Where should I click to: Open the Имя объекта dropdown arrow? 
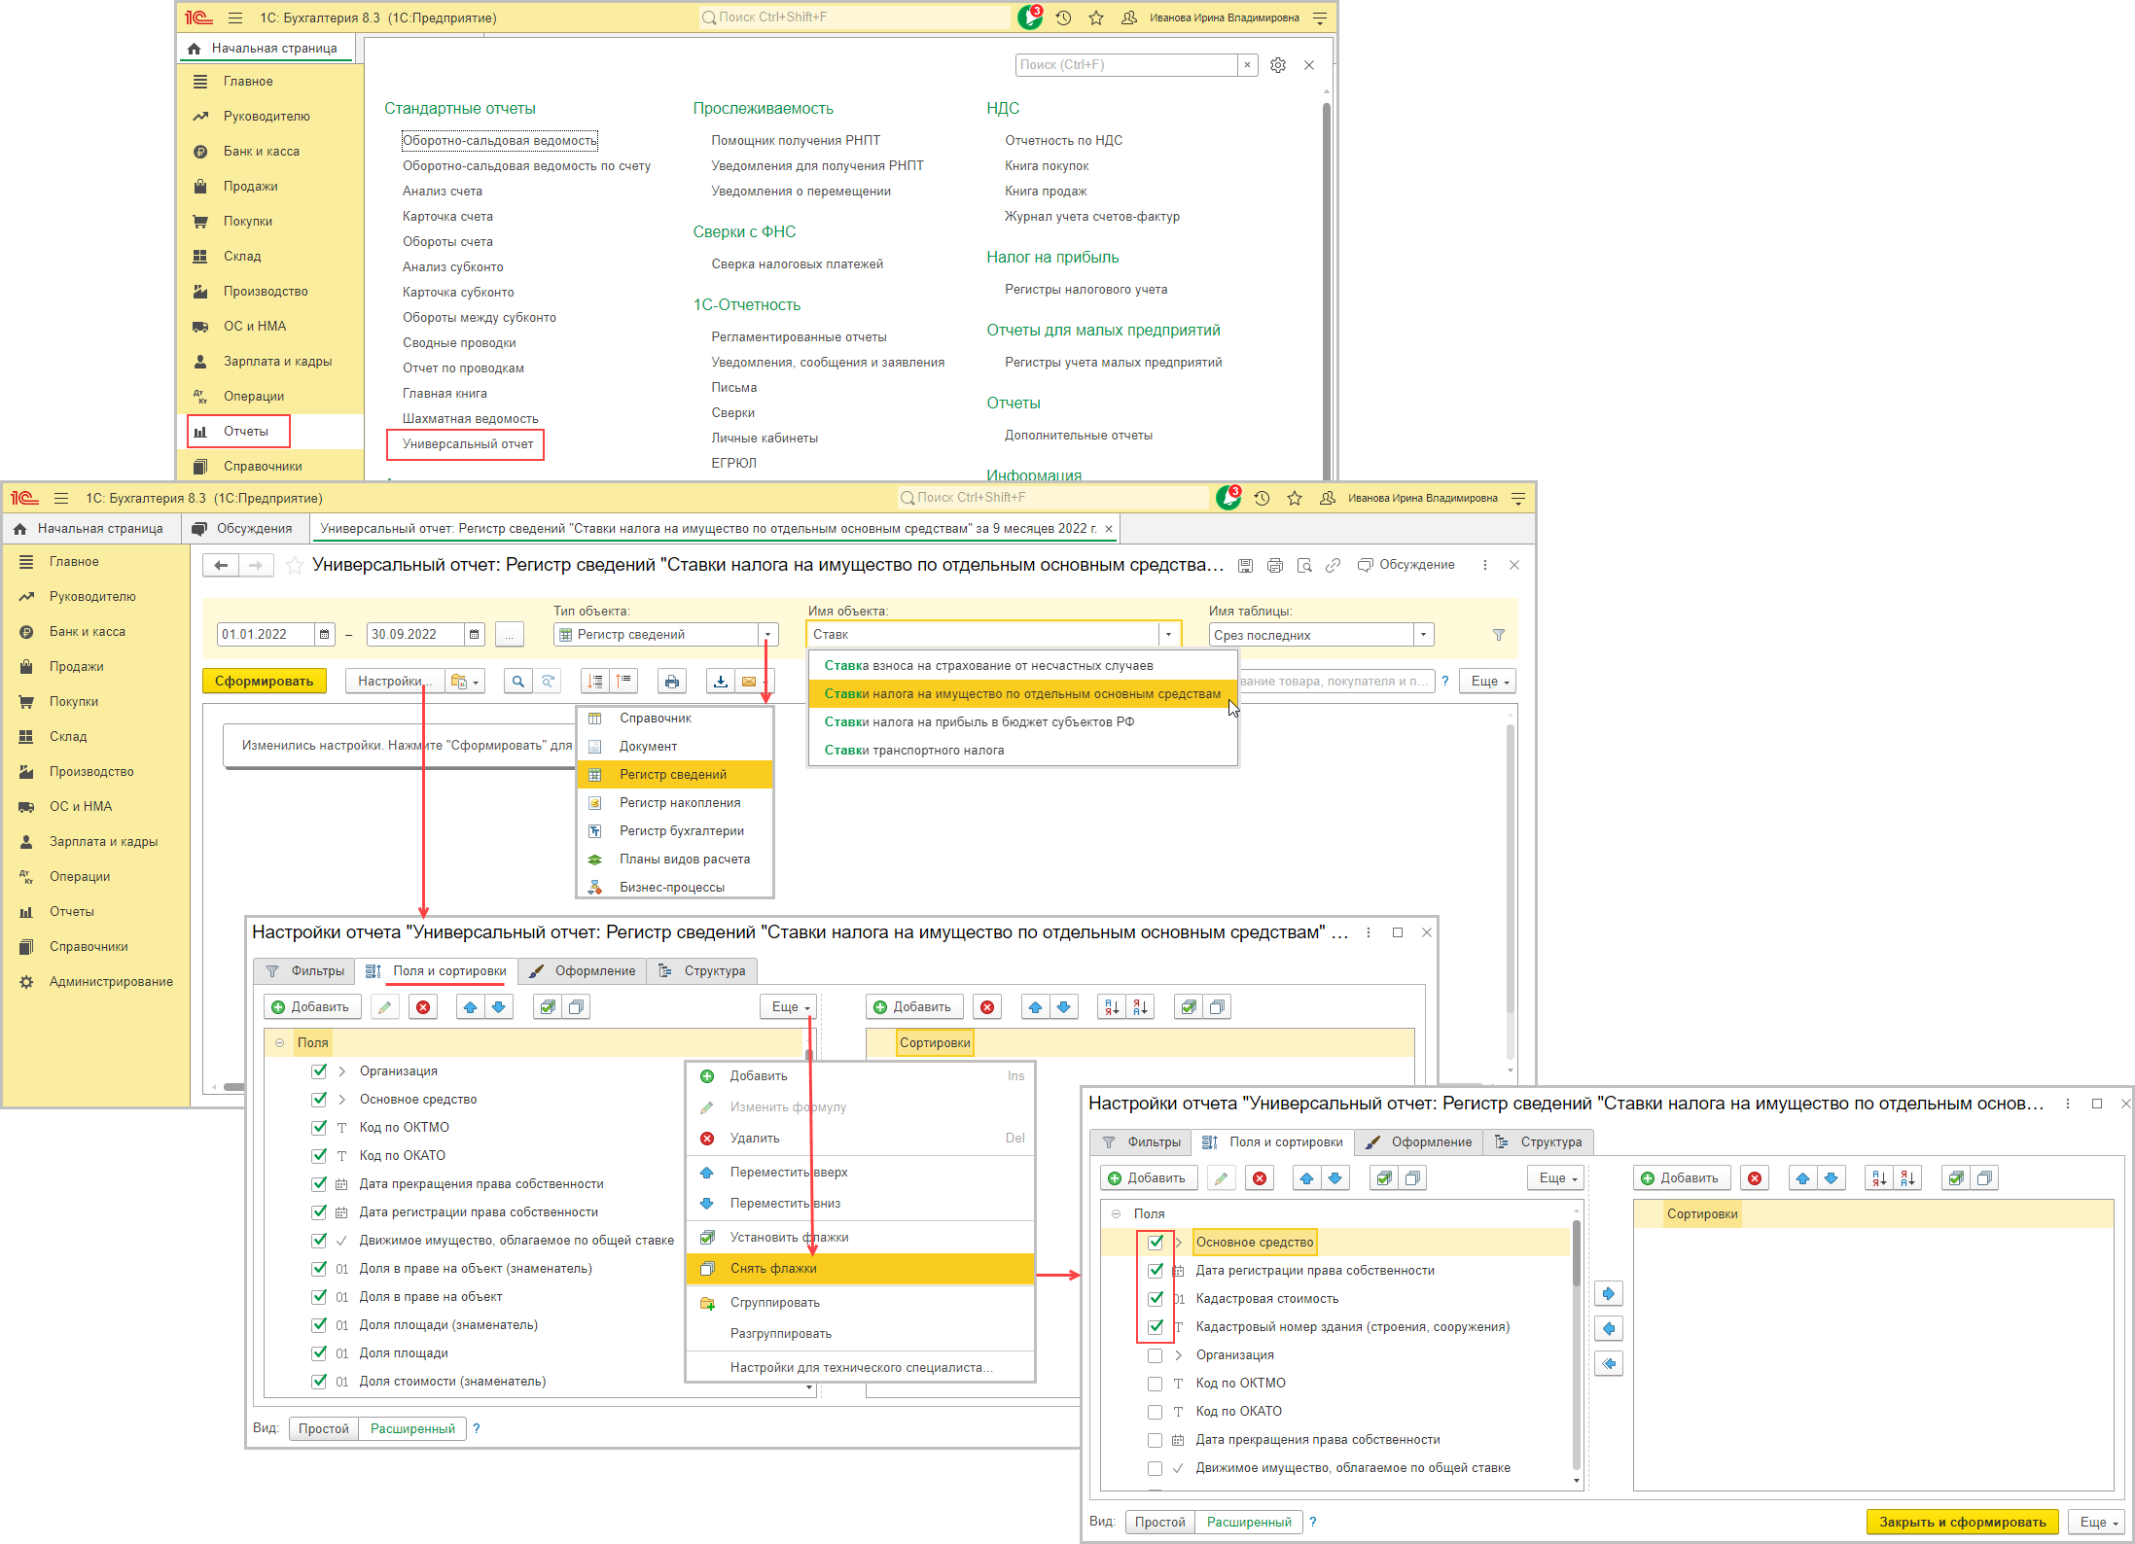pos(1168,635)
